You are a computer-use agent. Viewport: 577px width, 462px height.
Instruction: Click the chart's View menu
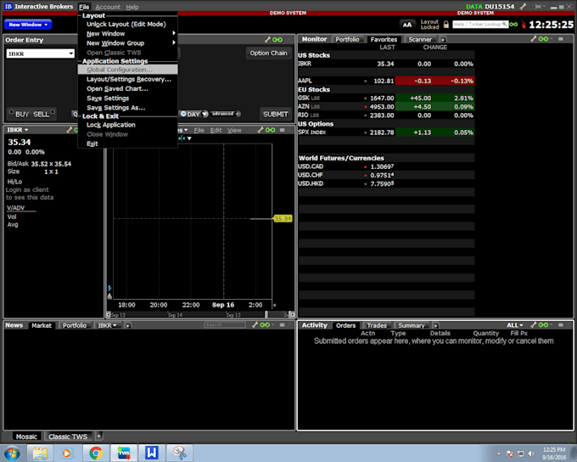point(234,130)
